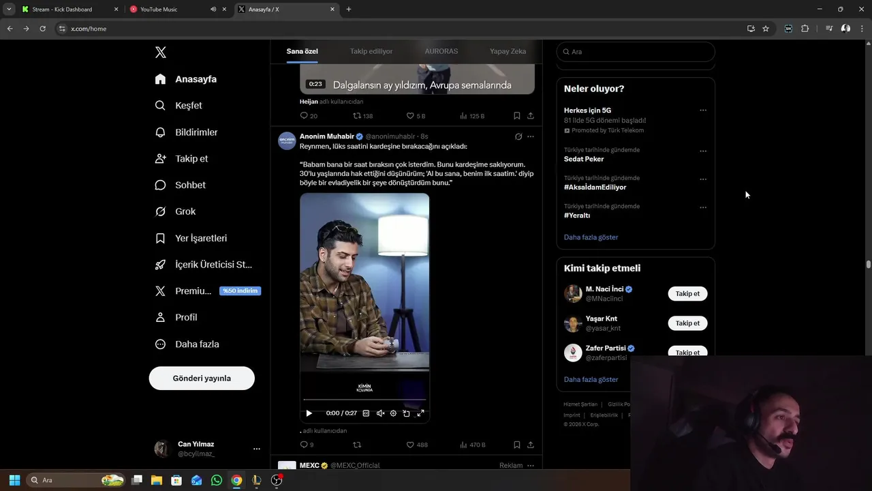Repost the post with 138 reposts
Viewport: 872px width, 491px height.
362,116
